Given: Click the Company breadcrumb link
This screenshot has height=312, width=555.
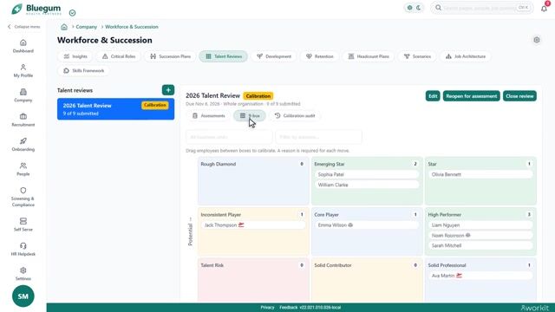Looking at the screenshot, I should 87,27.
